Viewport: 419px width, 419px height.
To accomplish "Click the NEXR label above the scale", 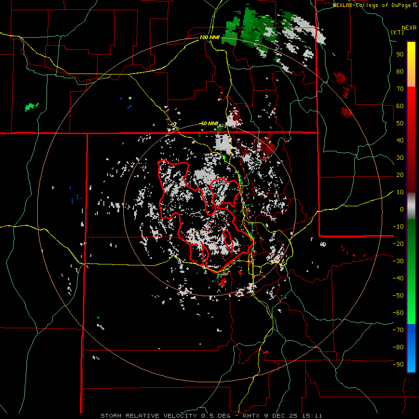I will (x=409, y=28).
